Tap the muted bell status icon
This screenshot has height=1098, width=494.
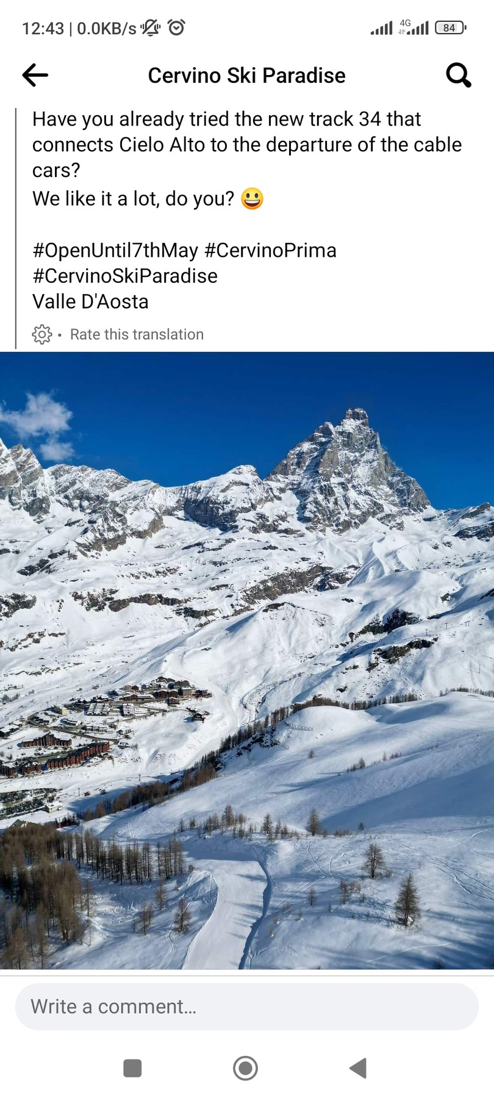point(150,27)
